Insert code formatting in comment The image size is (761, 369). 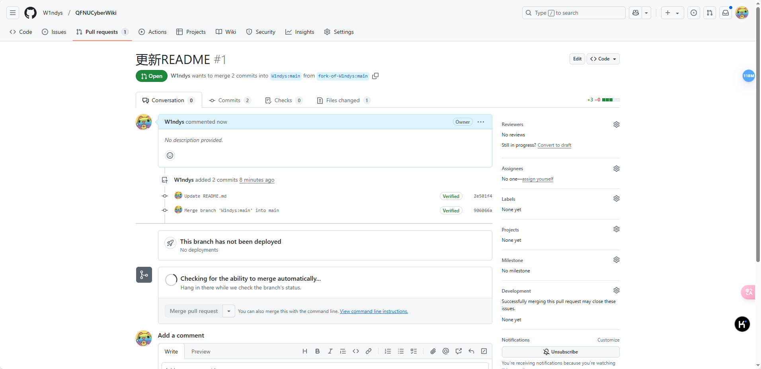[356, 351]
